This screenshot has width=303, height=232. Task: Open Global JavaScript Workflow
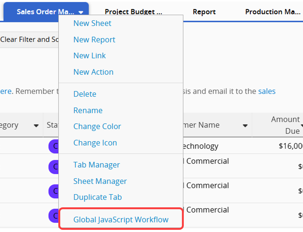(x=121, y=220)
